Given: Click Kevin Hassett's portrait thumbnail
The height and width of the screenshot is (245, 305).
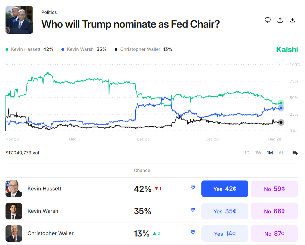Looking at the screenshot, I should pos(14,189).
